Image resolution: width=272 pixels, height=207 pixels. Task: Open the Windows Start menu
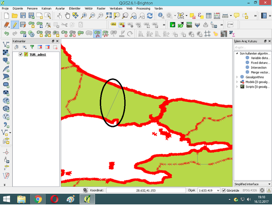pos(6,199)
